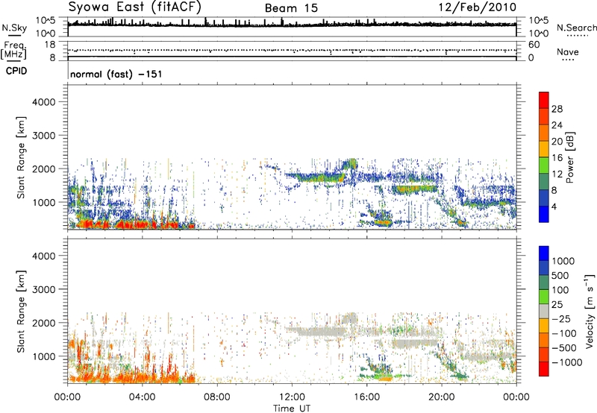Select the bright blue top Velocity colorbar segment

(544, 253)
